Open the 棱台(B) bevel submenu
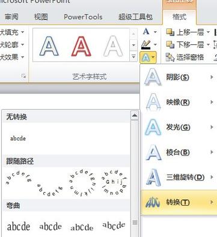 pyautogui.click(x=179, y=152)
